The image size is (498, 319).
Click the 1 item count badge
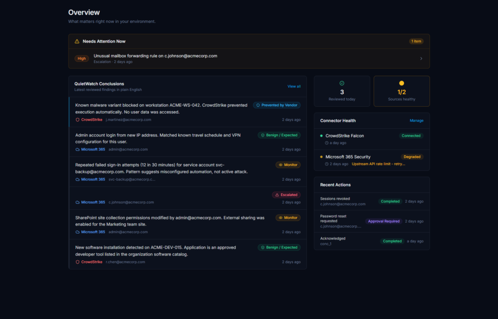[416, 41]
